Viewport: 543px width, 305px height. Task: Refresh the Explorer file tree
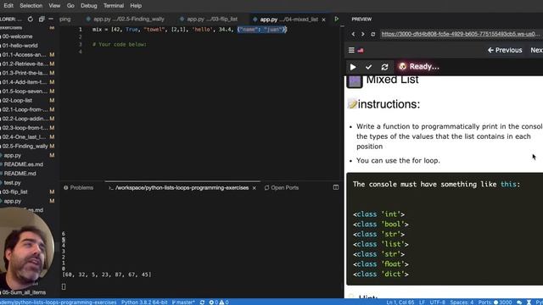point(31,19)
